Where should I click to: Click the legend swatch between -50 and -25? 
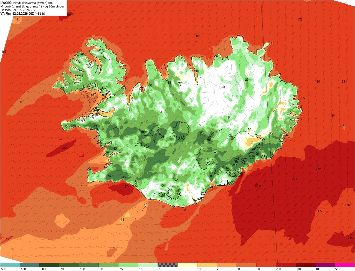point(108,265)
